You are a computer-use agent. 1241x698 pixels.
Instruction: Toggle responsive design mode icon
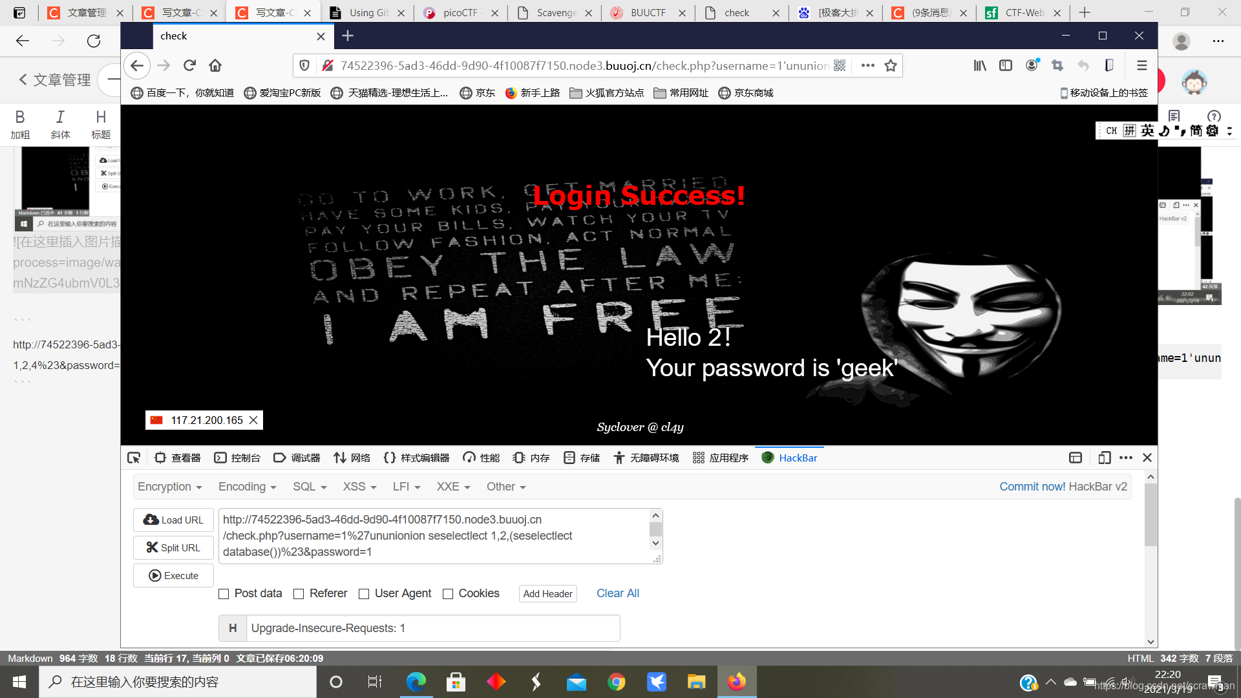pos(1104,458)
